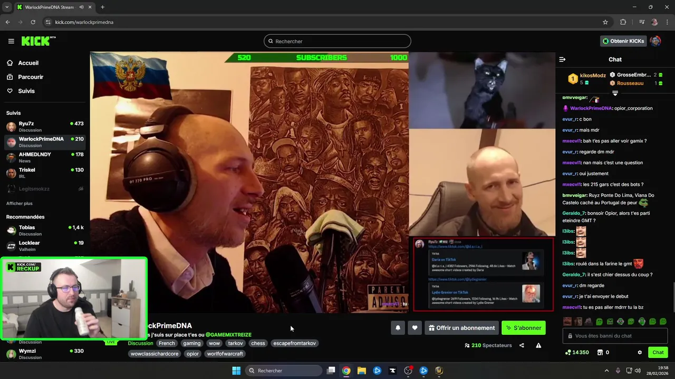Open the user profile avatar at top right

pyautogui.click(x=655, y=41)
